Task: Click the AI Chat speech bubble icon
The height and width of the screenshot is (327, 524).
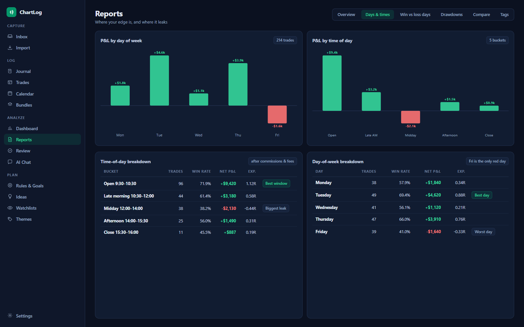Action: point(10,162)
